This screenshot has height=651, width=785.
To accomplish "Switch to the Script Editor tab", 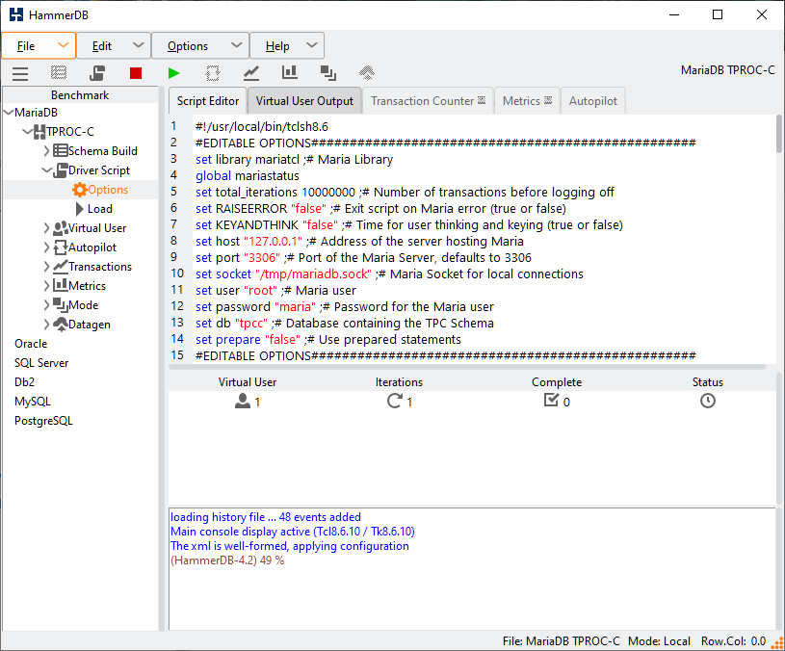I will (208, 101).
